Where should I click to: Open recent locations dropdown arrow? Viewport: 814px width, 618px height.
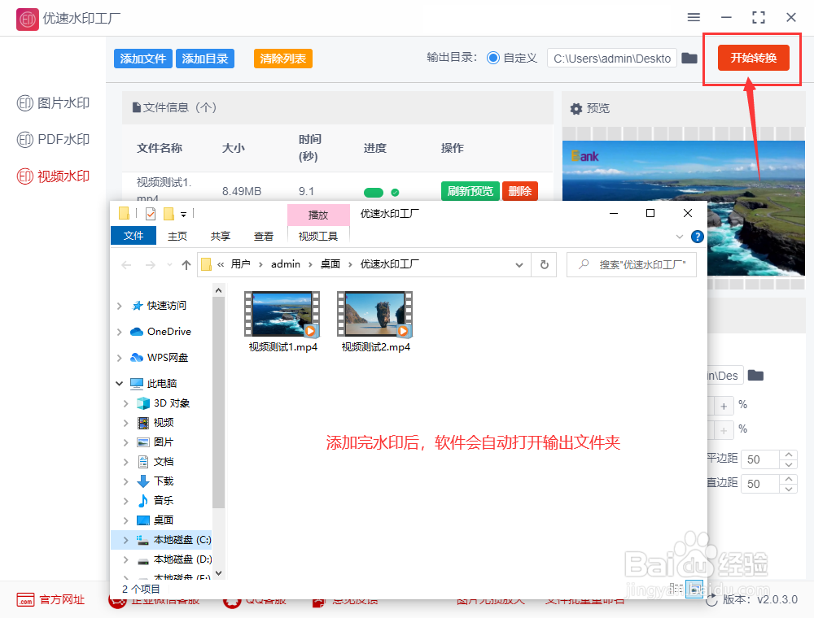coord(169,265)
